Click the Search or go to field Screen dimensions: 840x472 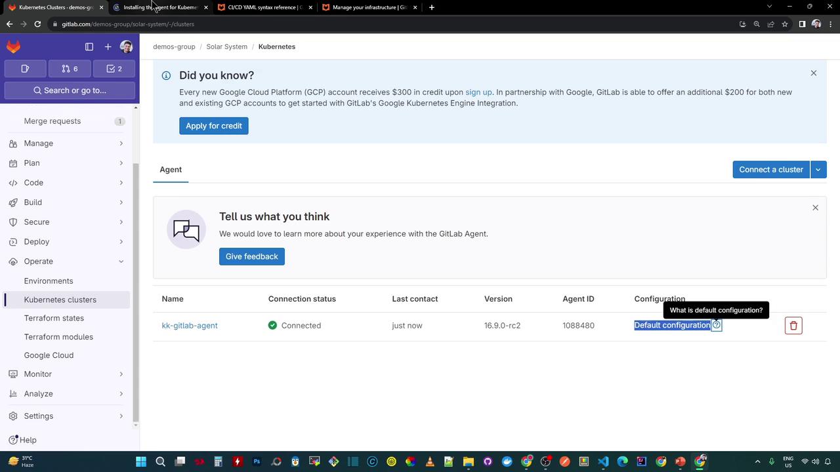pyautogui.click(x=70, y=90)
